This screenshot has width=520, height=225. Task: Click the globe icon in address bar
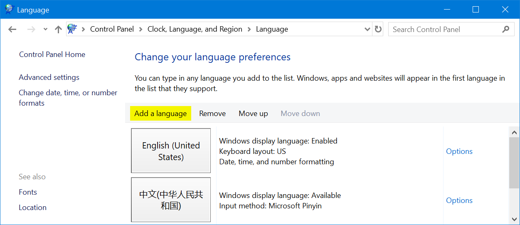(72, 29)
